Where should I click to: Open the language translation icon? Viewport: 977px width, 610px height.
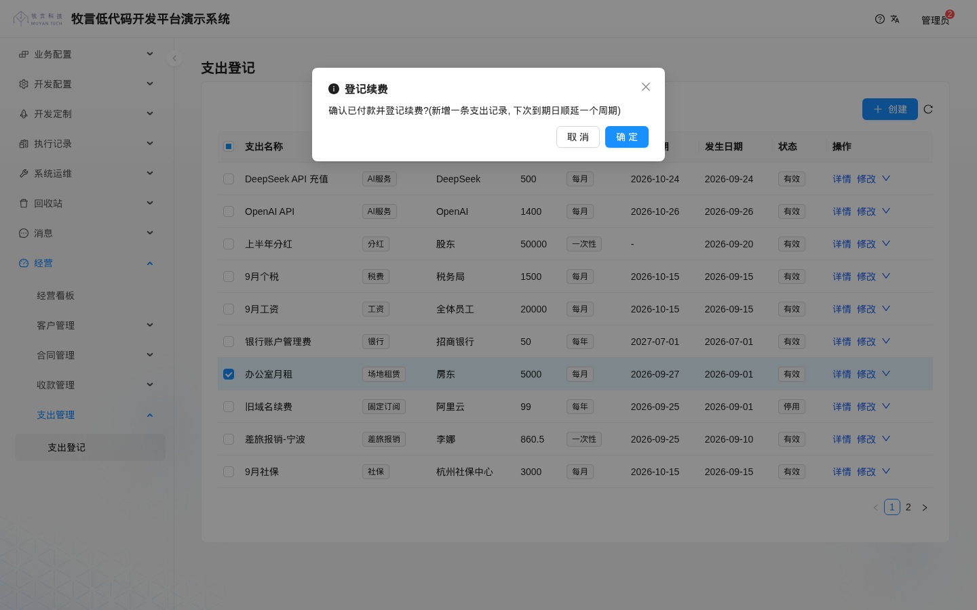click(895, 19)
